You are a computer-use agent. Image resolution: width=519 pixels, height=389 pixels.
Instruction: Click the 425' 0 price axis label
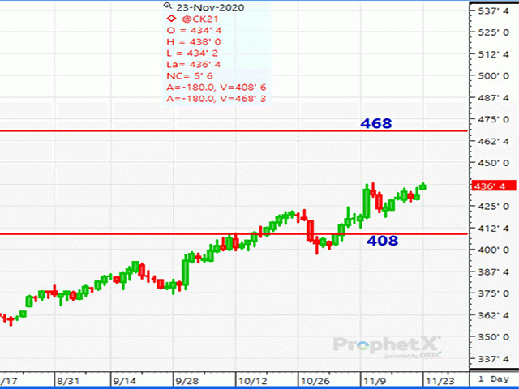pyautogui.click(x=493, y=207)
